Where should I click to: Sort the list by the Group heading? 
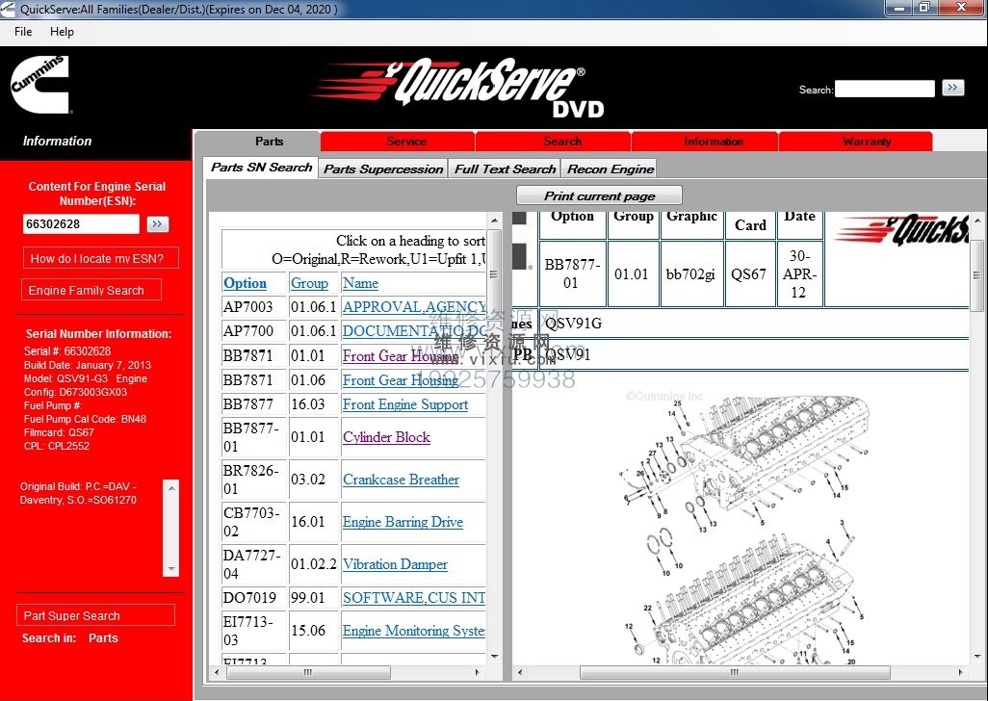(x=309, y=283)
